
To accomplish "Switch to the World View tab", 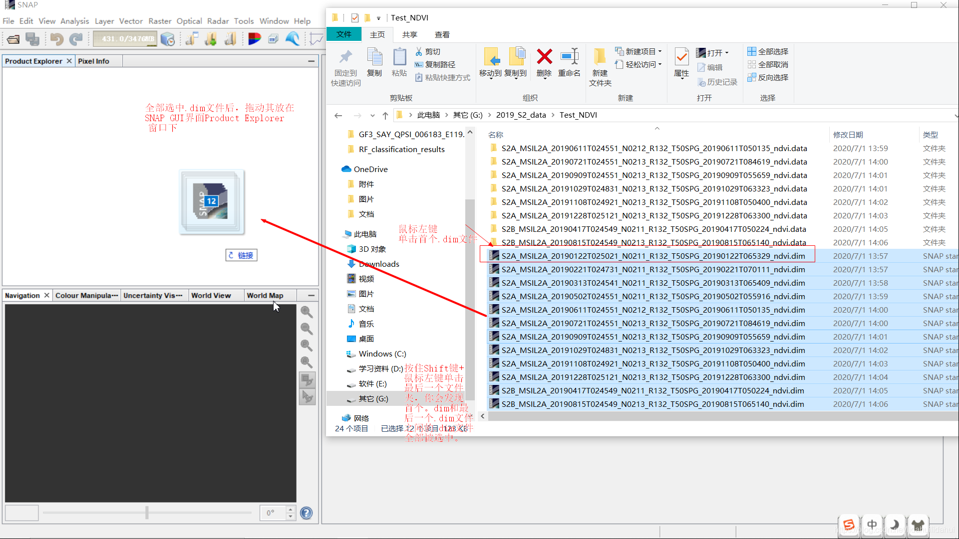I will pos(210,295).
